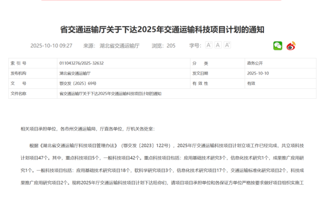This screenshot has height=202, width=325.
Task: Click the 发文日期 value 2025-10-10
Action: [258, 73]
